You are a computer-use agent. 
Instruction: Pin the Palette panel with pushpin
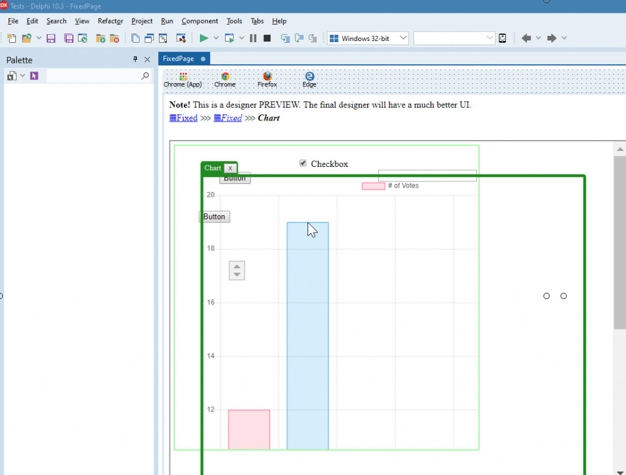coord(135,60)
